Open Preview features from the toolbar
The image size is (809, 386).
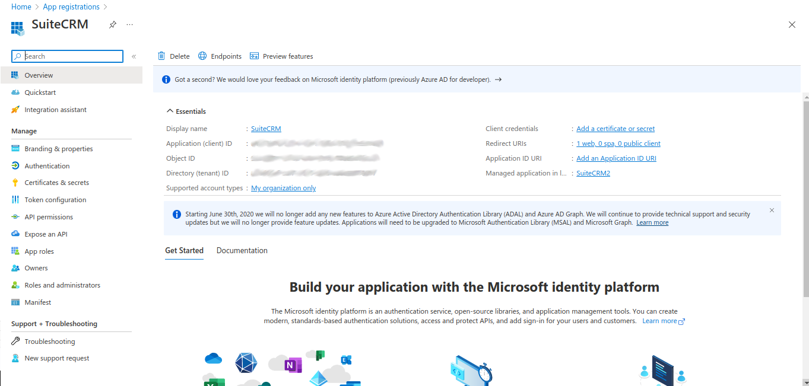[255, 56]
